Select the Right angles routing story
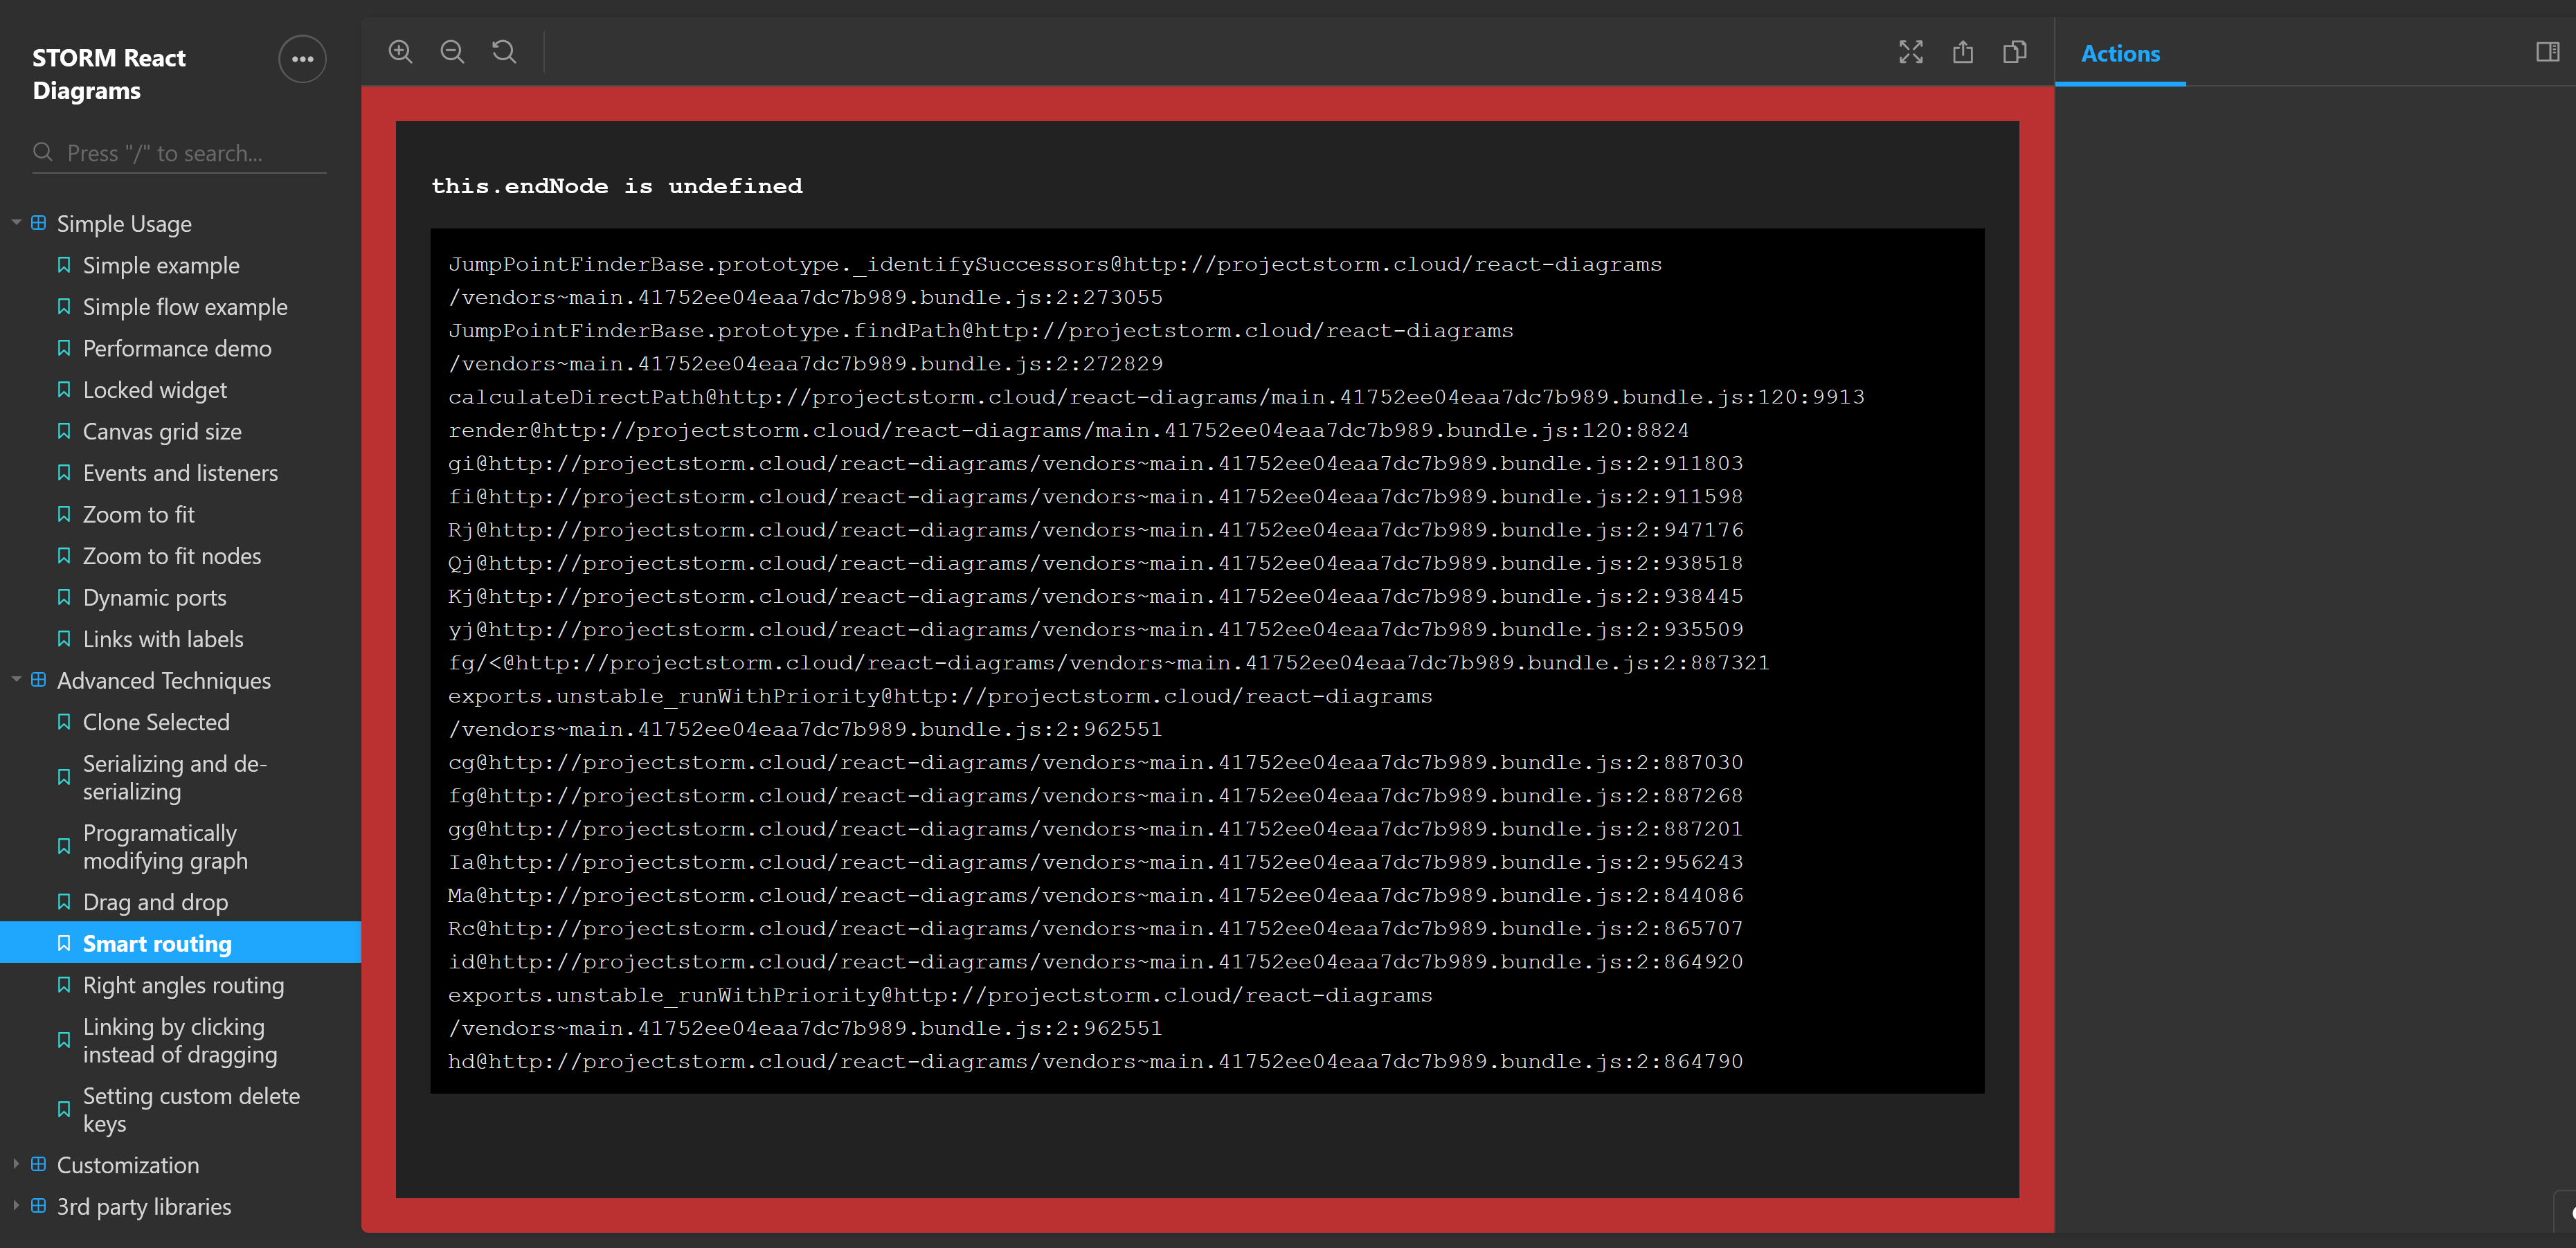This screenshot has height=1248, width=2576. click(x=183, y=985)
